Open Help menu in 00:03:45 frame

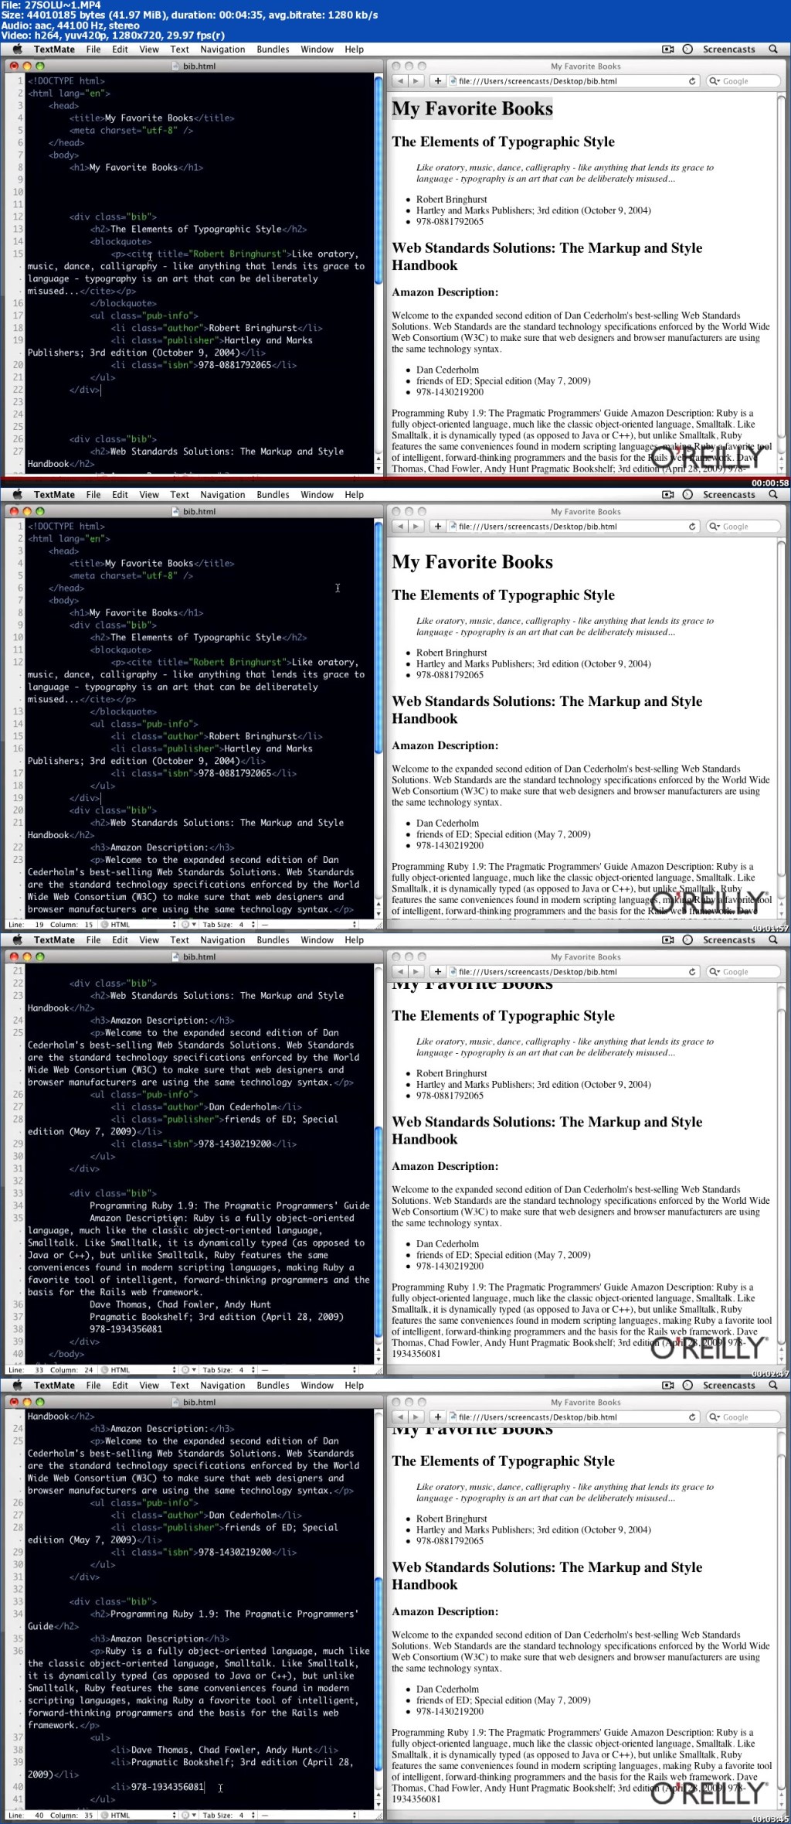(x=354, y=1386)
